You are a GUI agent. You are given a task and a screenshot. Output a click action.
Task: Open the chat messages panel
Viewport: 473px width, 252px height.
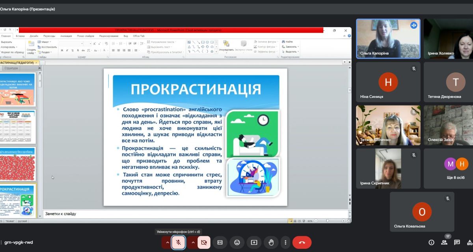pyautogui.click(x=457, y=243)
